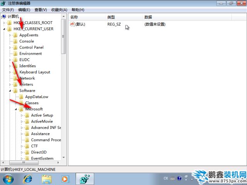This screenshot has width=247, height=185.
Task: Click the Console folder icon
Action: 15,41
